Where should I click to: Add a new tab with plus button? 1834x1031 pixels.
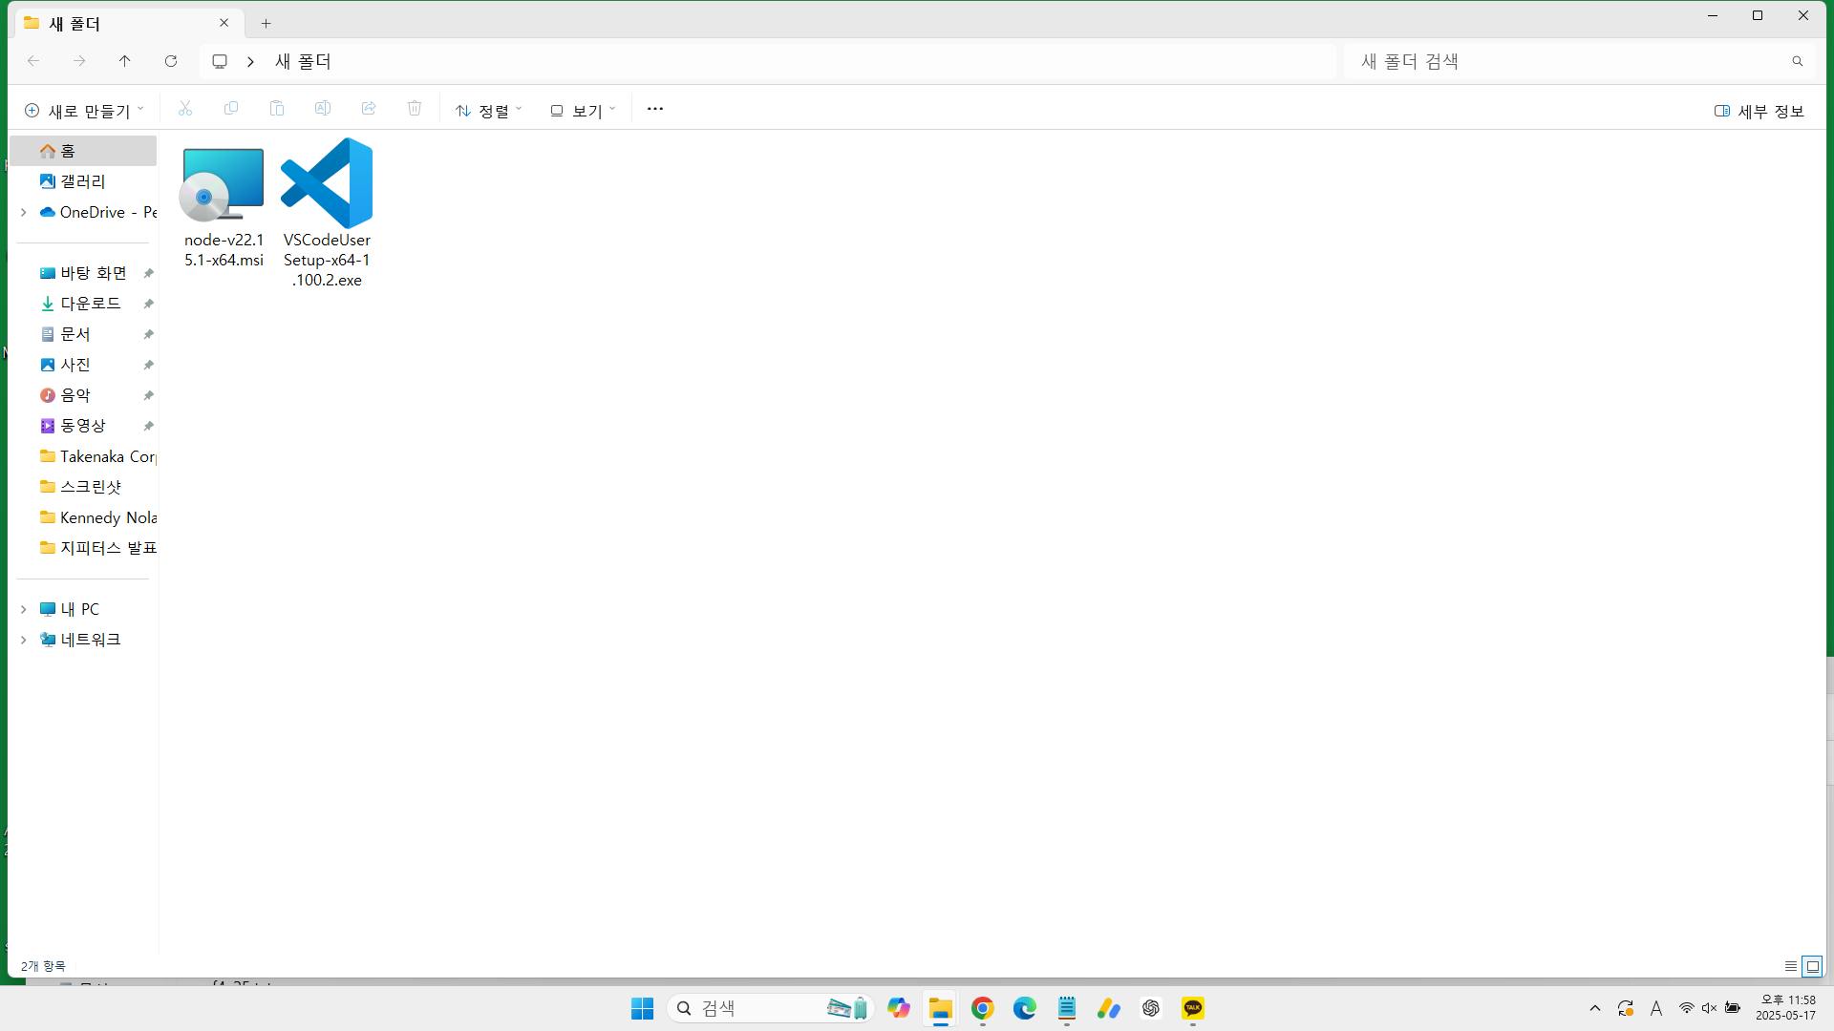[267, 23]
